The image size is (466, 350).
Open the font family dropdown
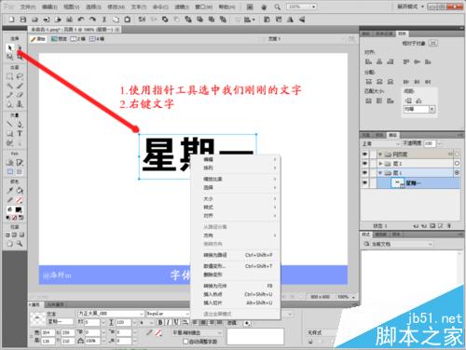(x=111, y=314)
